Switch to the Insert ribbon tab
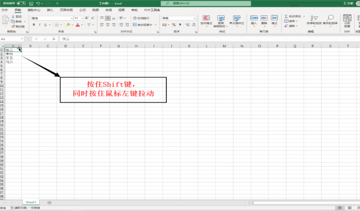 tap(50, 10)
